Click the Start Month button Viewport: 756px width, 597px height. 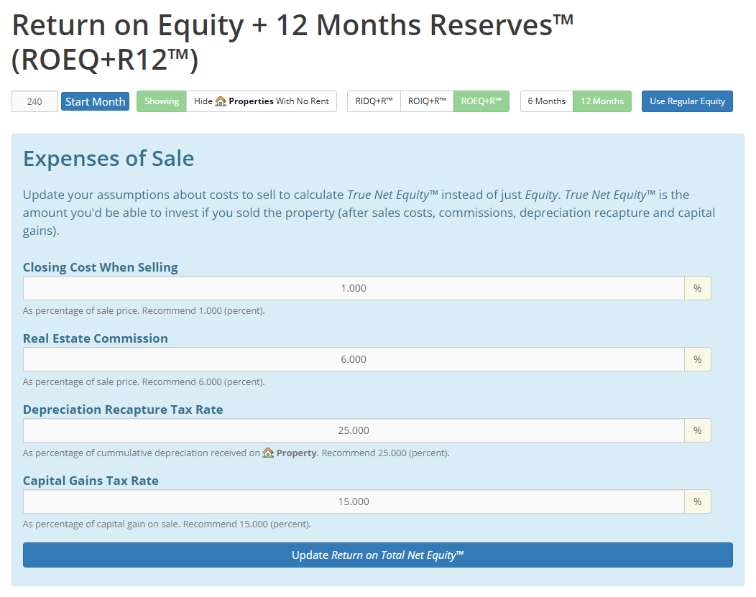coord(95,101)
